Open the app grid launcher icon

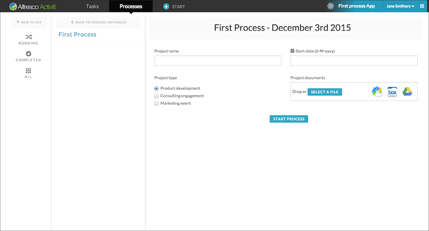420,6
